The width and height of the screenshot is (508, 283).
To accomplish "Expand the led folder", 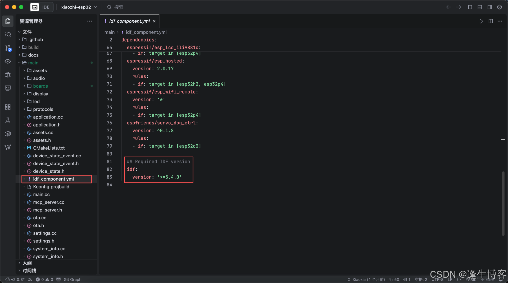I will [36, 102].
